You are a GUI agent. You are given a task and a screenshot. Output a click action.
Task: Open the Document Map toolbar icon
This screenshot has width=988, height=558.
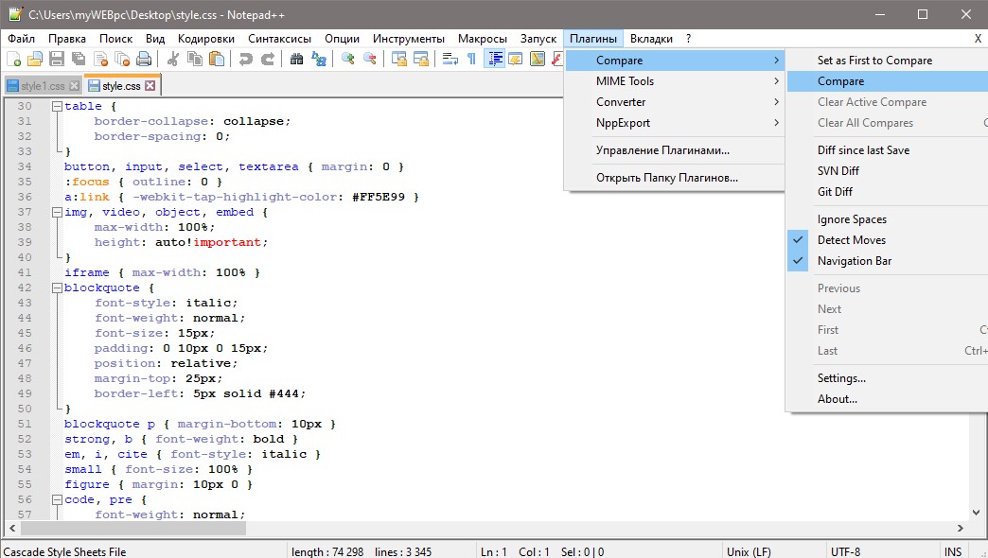pyautogui.click(x=538, y=60)
